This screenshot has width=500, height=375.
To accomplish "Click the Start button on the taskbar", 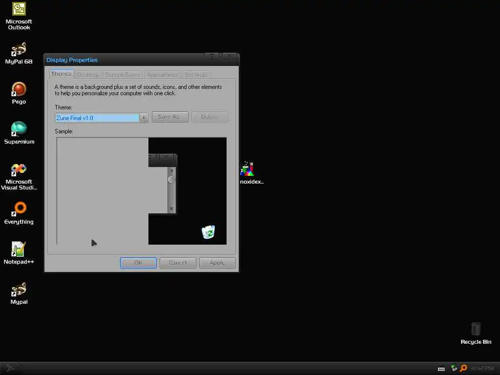I will point(11,368).
